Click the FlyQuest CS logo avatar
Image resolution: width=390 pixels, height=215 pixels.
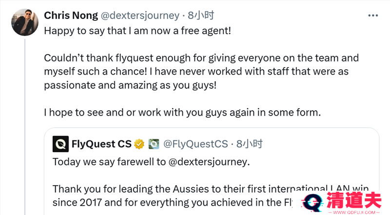click(x=60, y=144)
